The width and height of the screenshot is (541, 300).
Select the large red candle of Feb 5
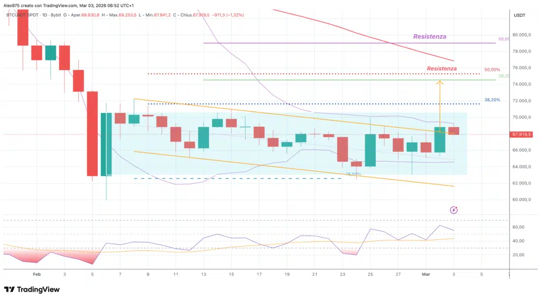tap(92, 133)
